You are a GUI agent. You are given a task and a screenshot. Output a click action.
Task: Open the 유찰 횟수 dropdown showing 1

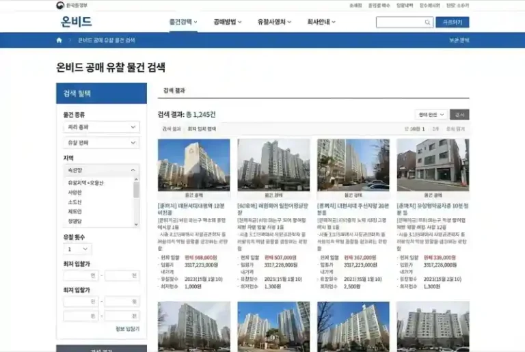coord(77,249)
